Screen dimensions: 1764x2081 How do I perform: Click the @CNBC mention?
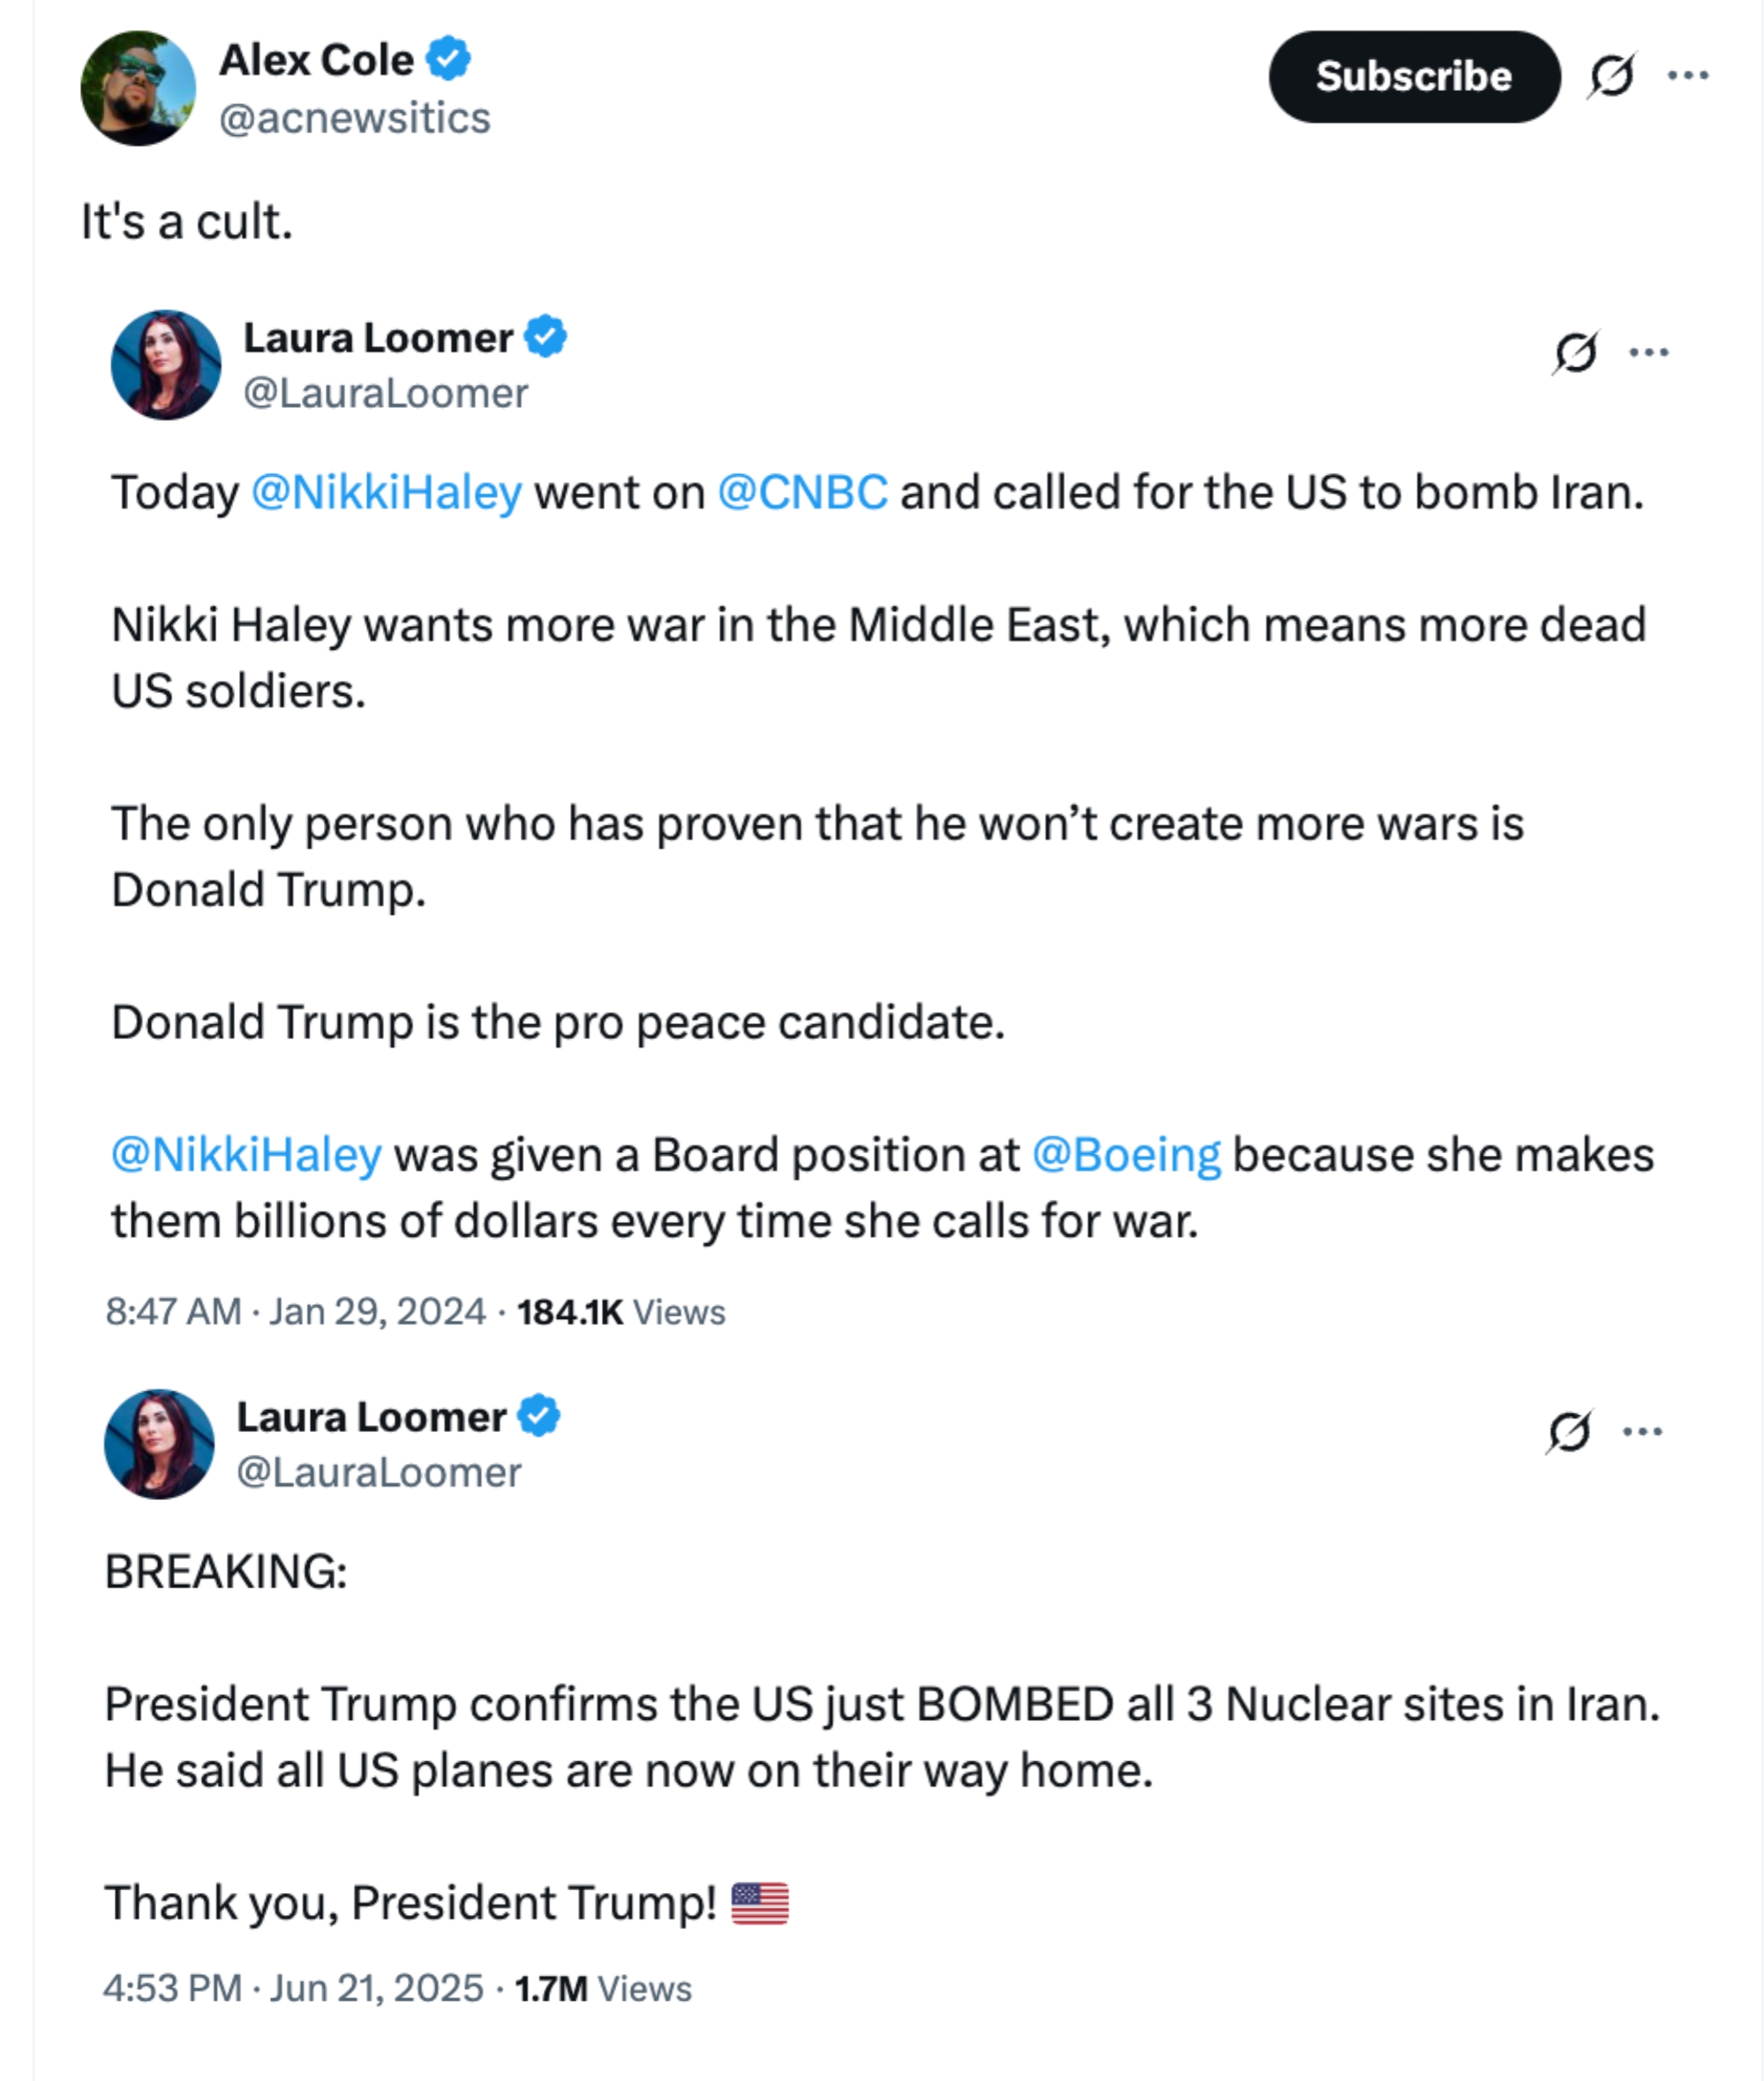point(802,491)
